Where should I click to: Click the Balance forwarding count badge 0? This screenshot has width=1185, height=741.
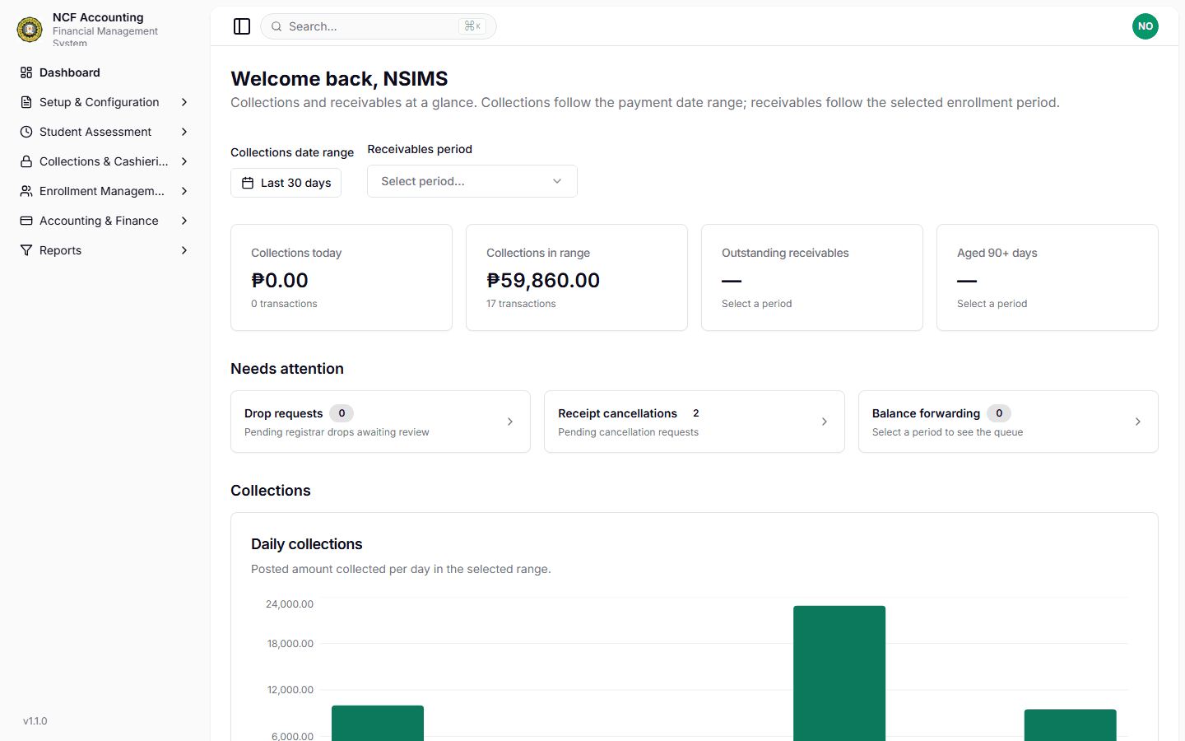tap(999, 413)
